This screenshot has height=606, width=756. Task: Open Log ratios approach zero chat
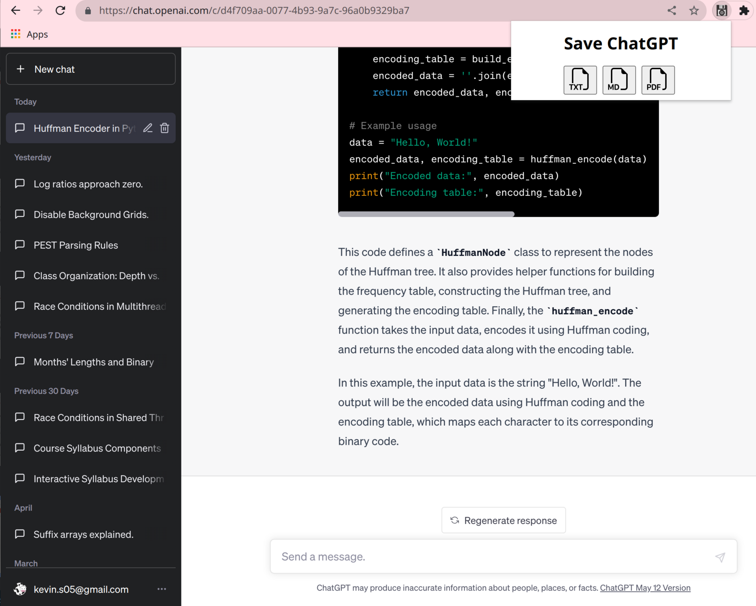[91, 184]
